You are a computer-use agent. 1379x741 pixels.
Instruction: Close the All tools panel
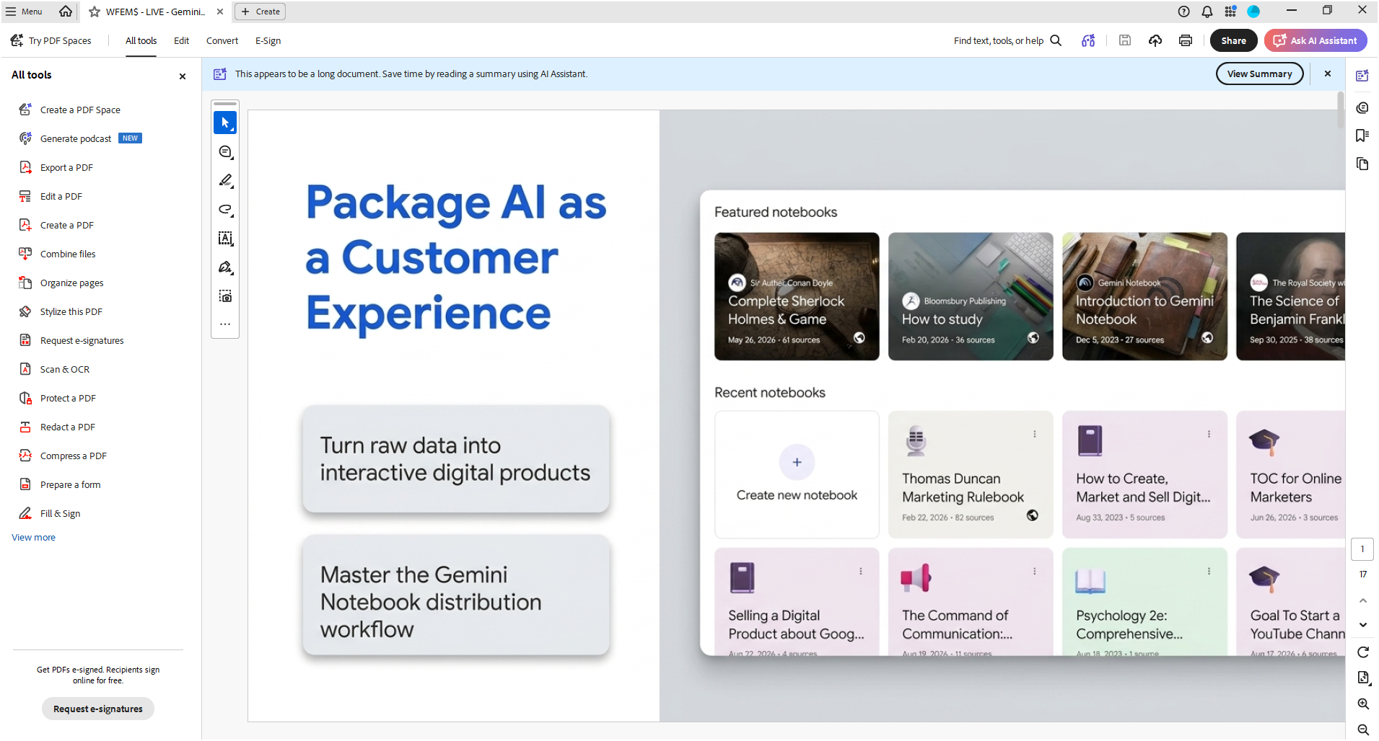click(183, 76)
